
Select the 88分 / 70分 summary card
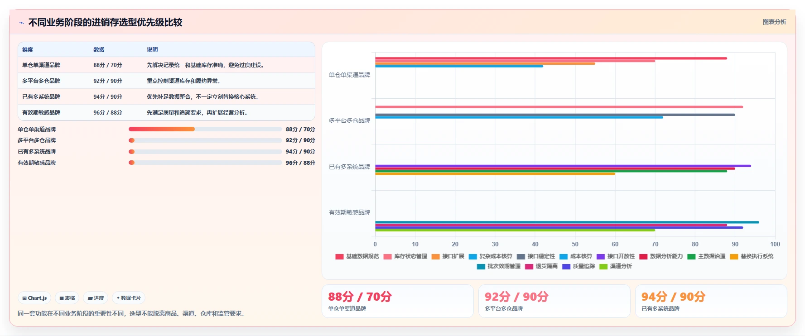(x=398, y=301)
